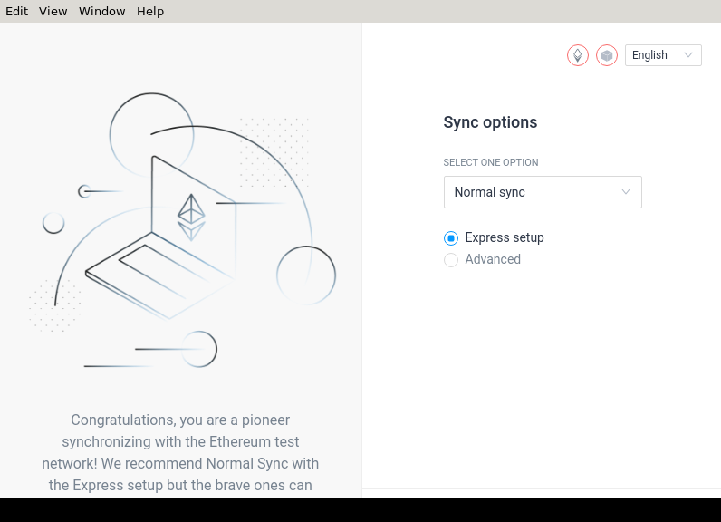Viewport: 721px width, 522px height.
Task: Open the English language dropdown
Action: 663,55
